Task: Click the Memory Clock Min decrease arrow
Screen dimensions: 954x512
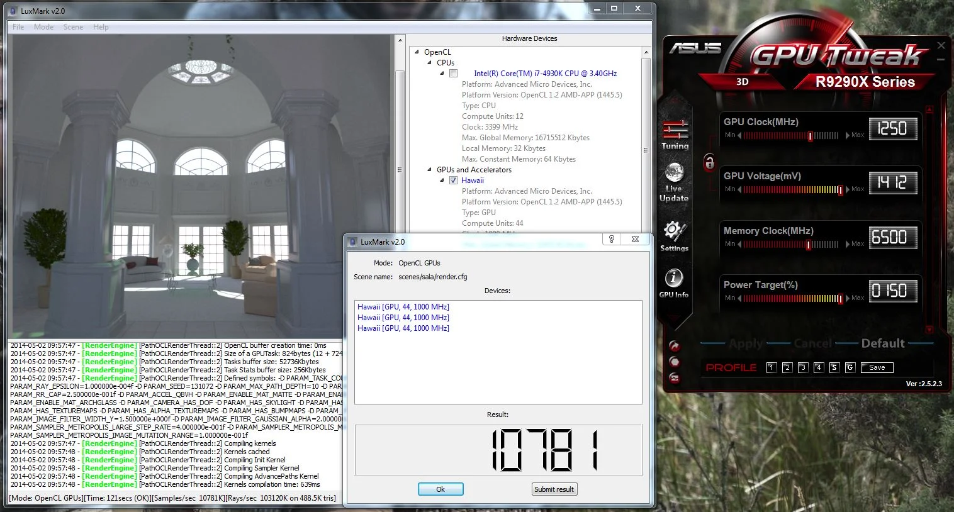Action: click(x=740, y=244)
